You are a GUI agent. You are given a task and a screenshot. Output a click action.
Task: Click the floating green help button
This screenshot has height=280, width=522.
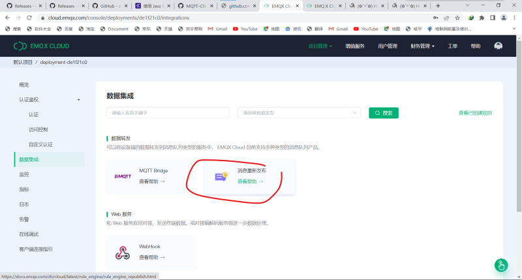501,266
